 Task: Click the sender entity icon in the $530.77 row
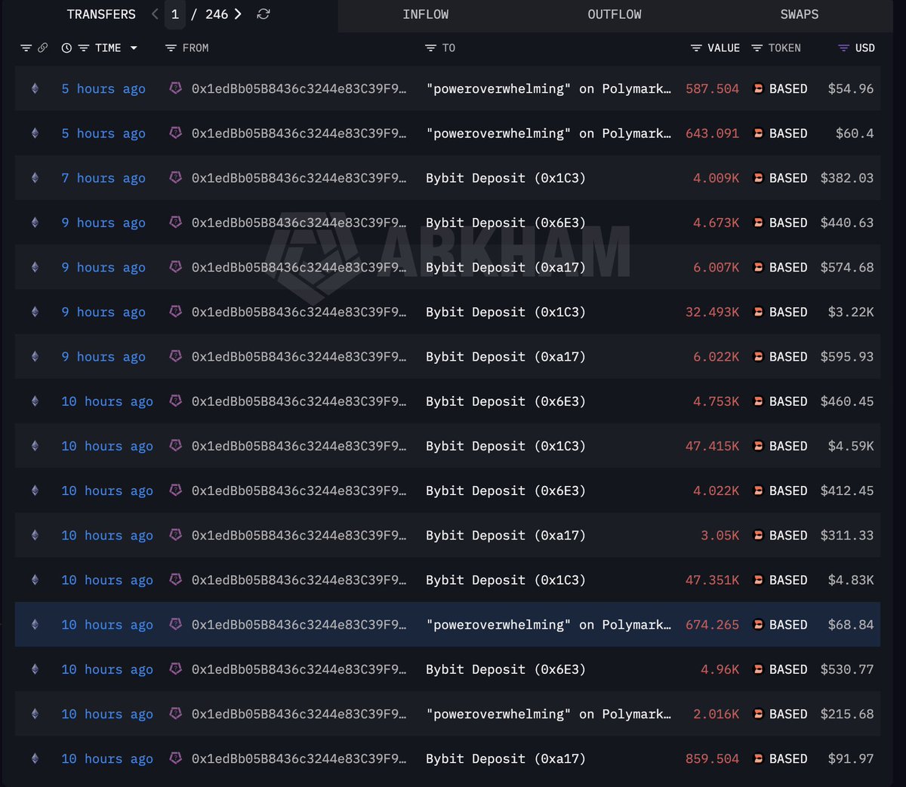(176, 669)
